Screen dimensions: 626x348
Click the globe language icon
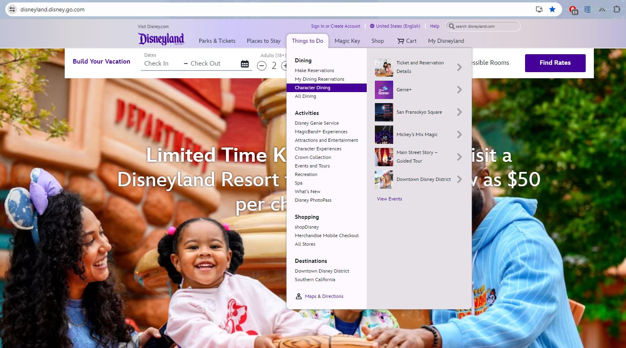[x=372, y=26]
